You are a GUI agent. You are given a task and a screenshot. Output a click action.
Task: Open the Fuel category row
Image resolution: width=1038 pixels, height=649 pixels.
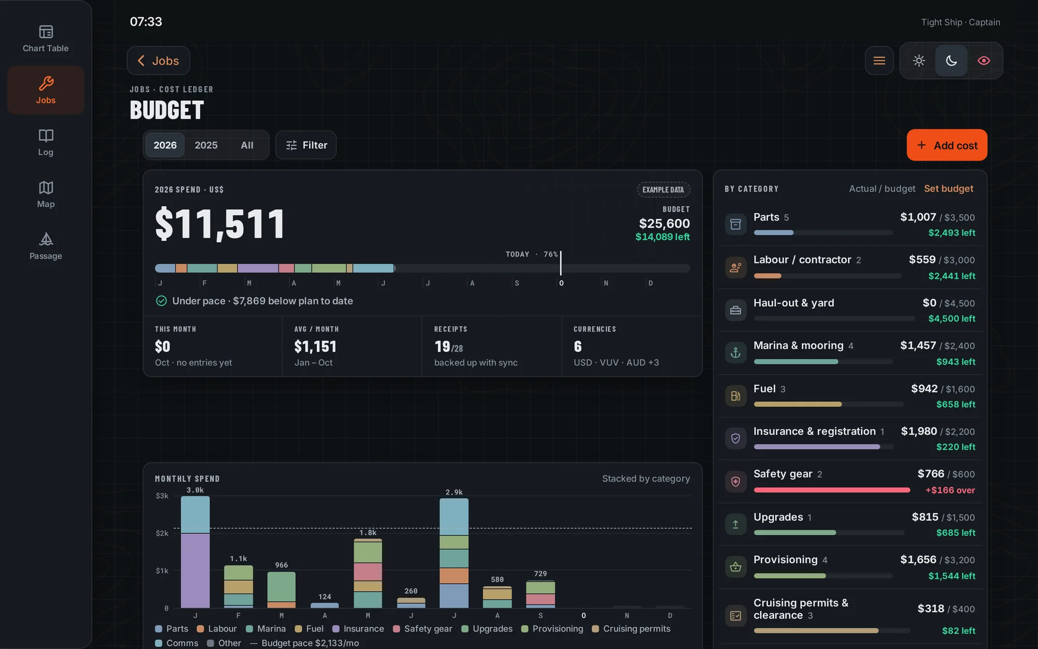pyautogui.click(x=850, y=396)
